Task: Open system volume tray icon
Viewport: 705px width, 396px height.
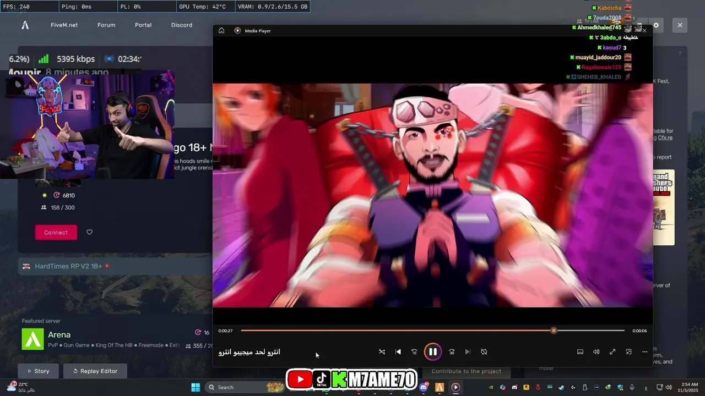Action: pos(669,387)
